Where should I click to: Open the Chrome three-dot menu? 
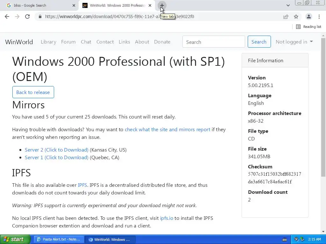319,17
